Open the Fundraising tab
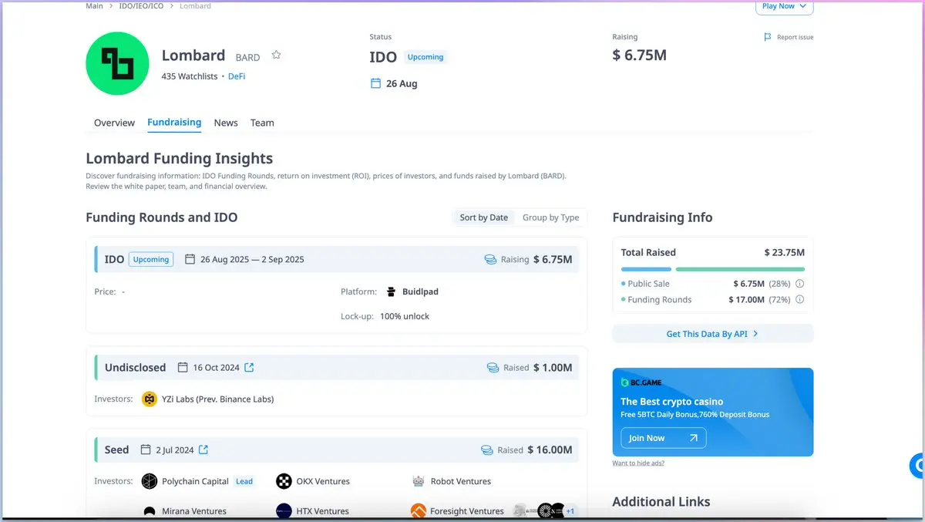The image size is (925, 522). point(174,123)
